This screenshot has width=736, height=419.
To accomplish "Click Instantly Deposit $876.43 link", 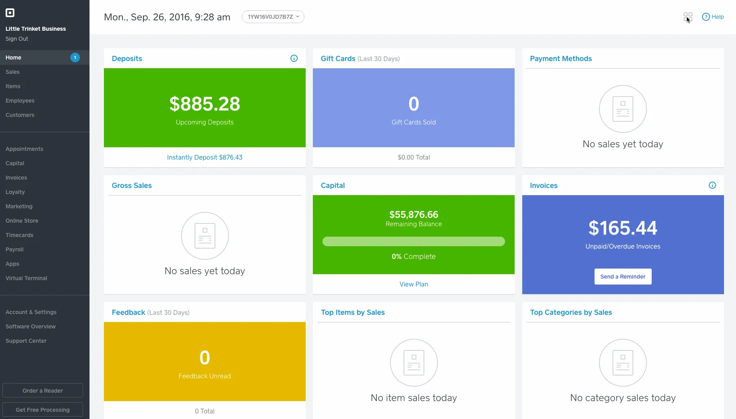I will (205, 157).
